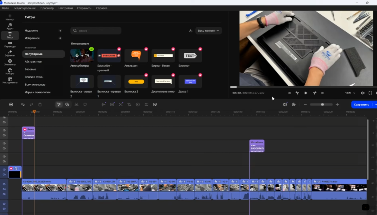This screenshot has height=215, width=377.
Task: Switch to the Переходы transitions panel
Action: [10, 45]
